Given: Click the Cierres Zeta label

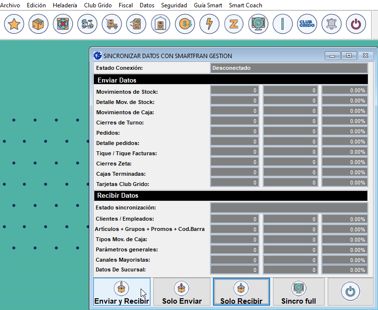Looking at the screenshot, I should pos(114,164).
